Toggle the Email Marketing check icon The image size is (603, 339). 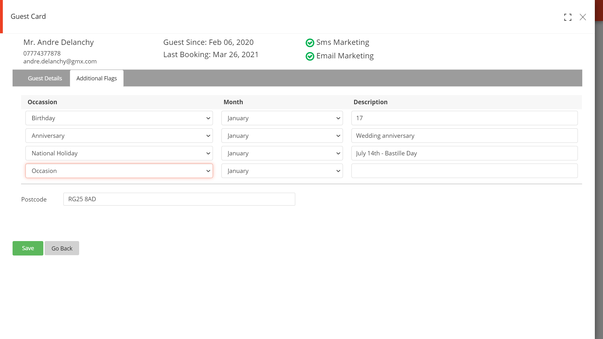point(310,56)
